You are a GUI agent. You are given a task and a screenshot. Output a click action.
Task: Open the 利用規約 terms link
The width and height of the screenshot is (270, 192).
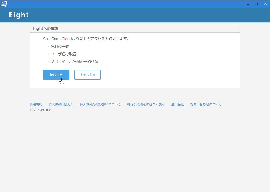[x=36, y=104]
